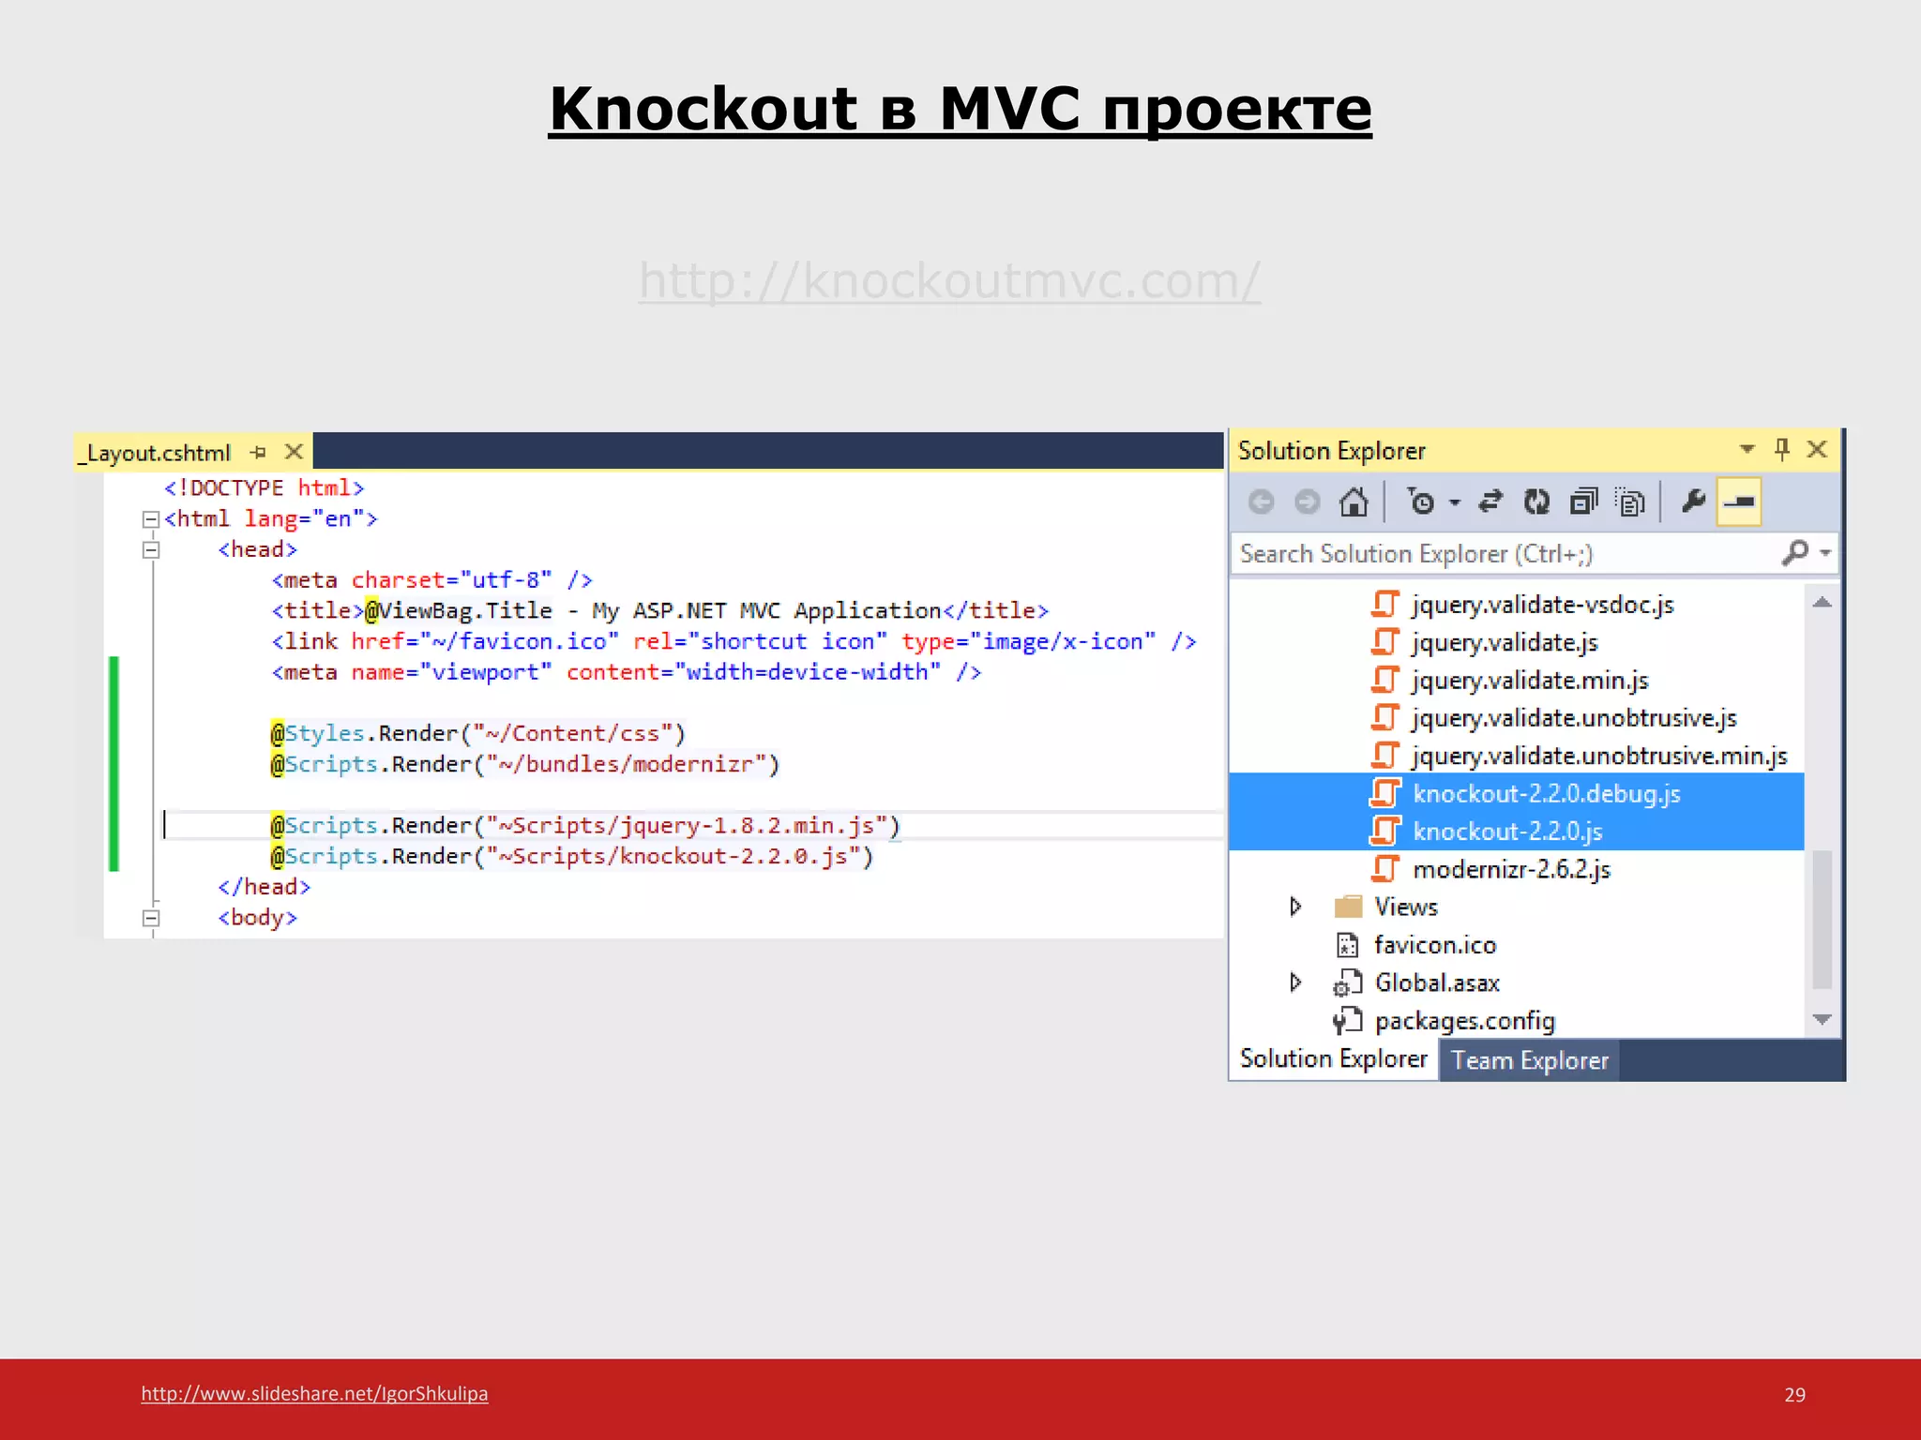Click the Back navigation arrow in Solution Explorer
Image resolution: width=1921 pixels, height=1440 pixels.
[x=1262, y=502]
